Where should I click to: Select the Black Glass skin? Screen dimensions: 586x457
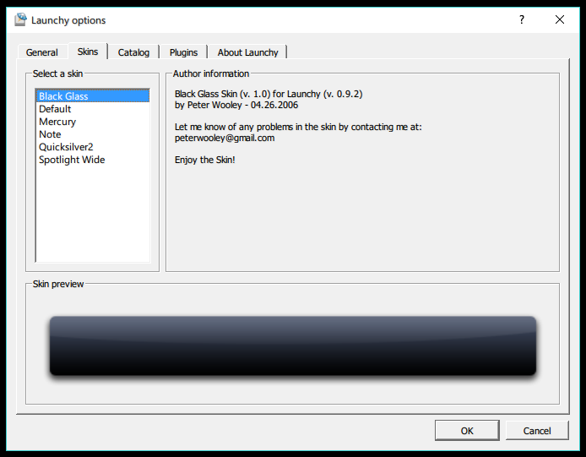pos(63,96)
